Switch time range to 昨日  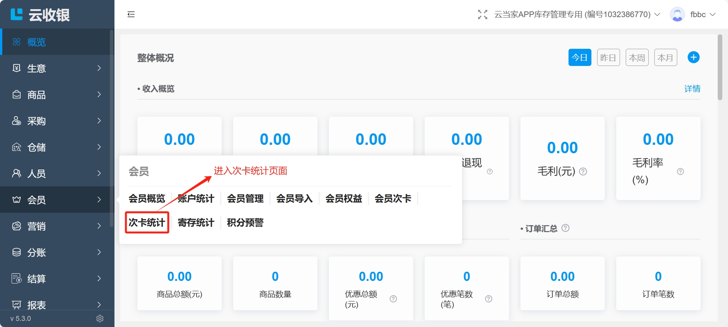[x=608, y=58]
